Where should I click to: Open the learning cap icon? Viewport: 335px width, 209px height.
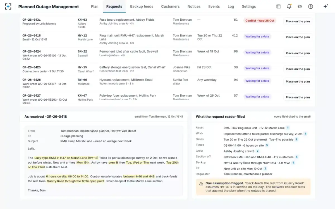coord(300,6)
